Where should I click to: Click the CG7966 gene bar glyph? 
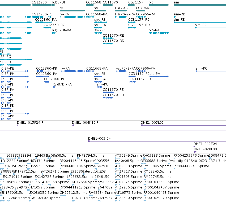[x=140, y=11]
